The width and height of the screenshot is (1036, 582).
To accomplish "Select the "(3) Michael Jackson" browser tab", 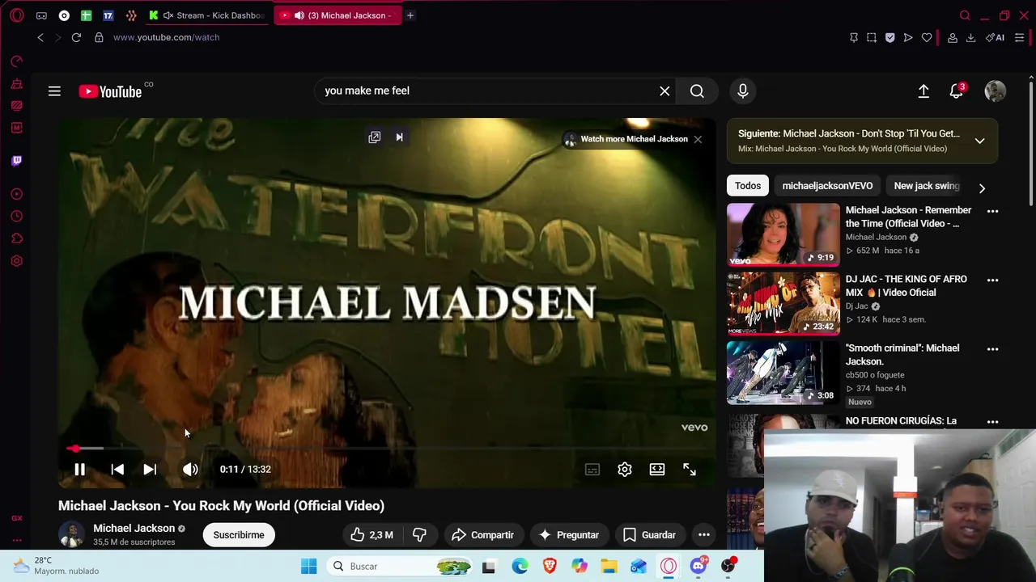I will 338,15.
